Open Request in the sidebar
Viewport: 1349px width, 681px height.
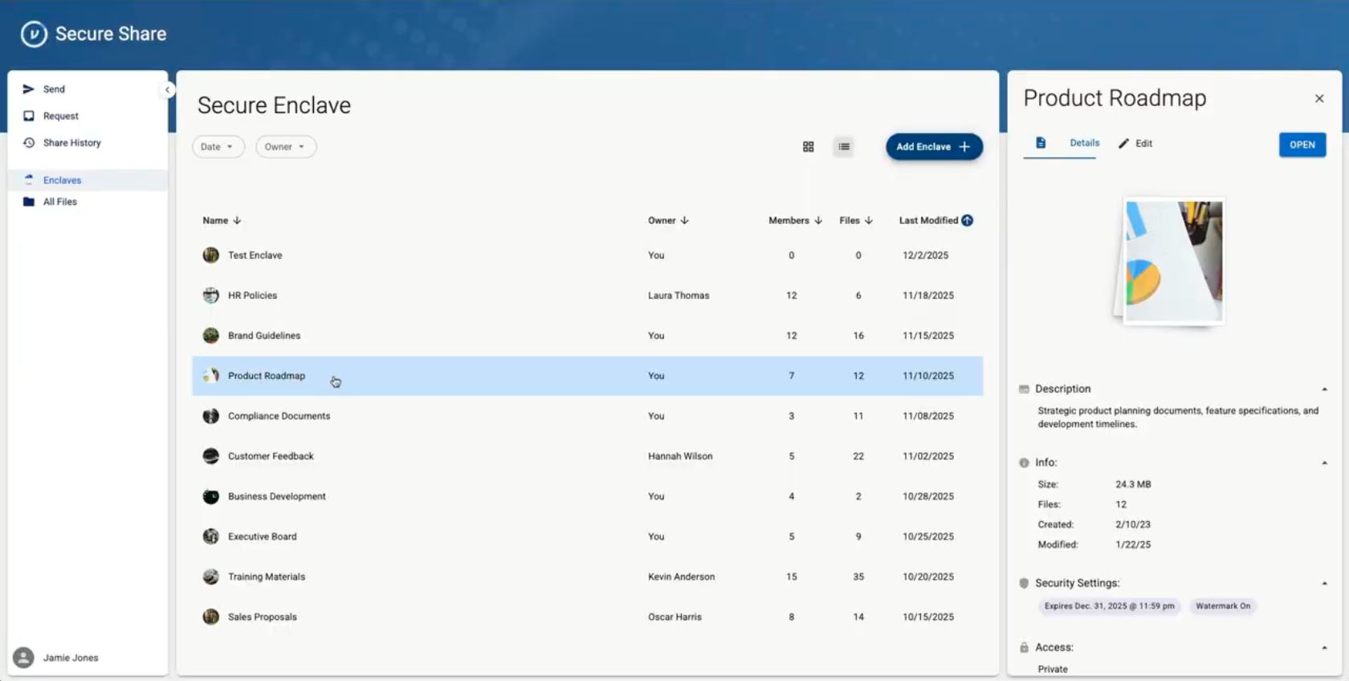(x=60, y=116)
